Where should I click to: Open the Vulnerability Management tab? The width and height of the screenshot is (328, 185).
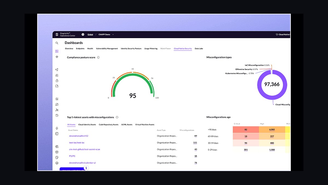tap(107, 49)
